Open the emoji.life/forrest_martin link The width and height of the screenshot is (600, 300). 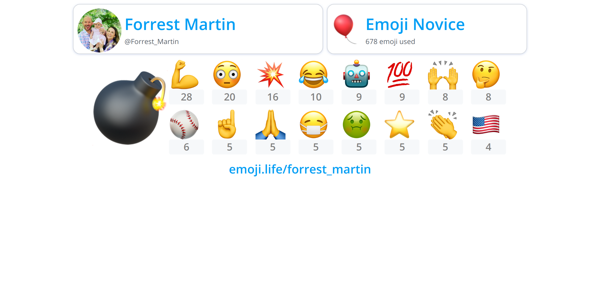[300, 169]
